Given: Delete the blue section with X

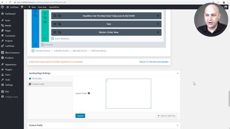Looking at the screenshot, I should (x=35, y=44).
